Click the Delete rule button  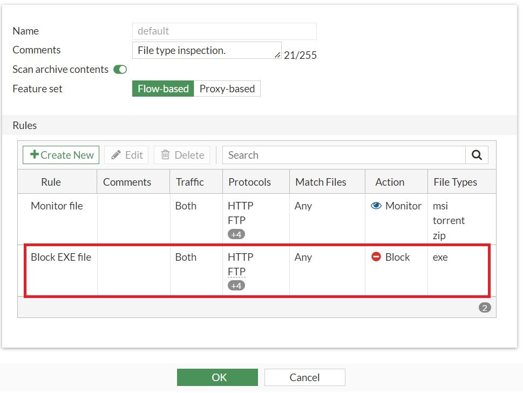(x=183, y=155)
